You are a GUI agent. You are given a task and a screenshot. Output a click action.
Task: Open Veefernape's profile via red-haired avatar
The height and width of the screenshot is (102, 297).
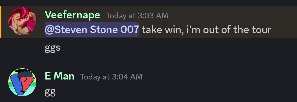[22, 21]
